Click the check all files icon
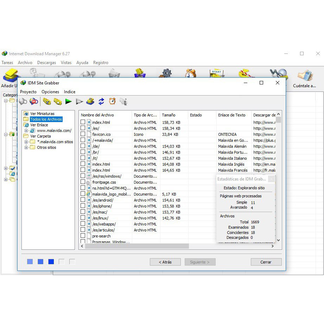The image size is (324, 324). (x=47, y=101)
